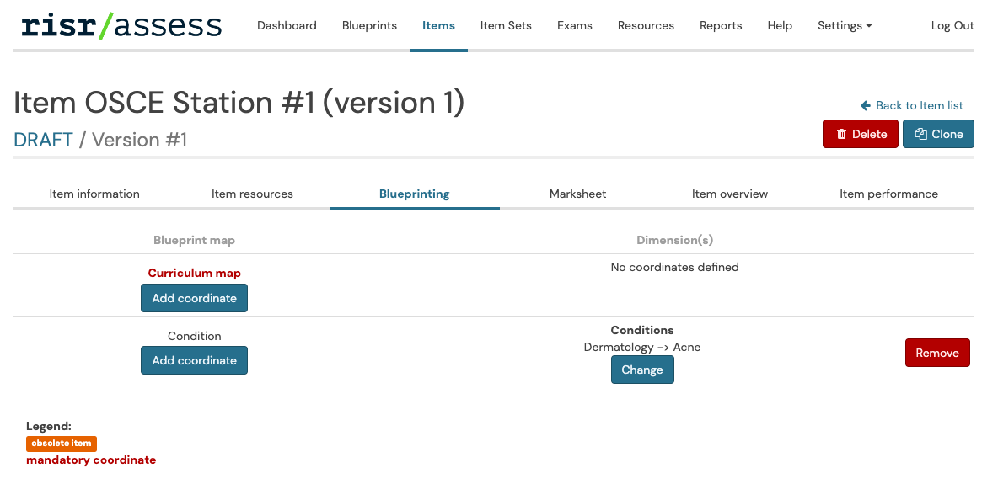Expand the Settings dropdown menu
Image resolution: width=998 pixels, height=500 pixels.
pyautogui.click(x=845, y=26)
